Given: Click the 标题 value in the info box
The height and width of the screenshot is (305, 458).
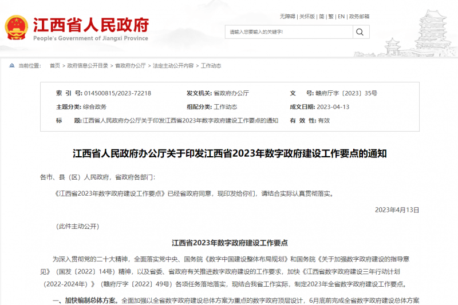Looking at the screenshot, I should pyautogui.click(x=180, y=121).
